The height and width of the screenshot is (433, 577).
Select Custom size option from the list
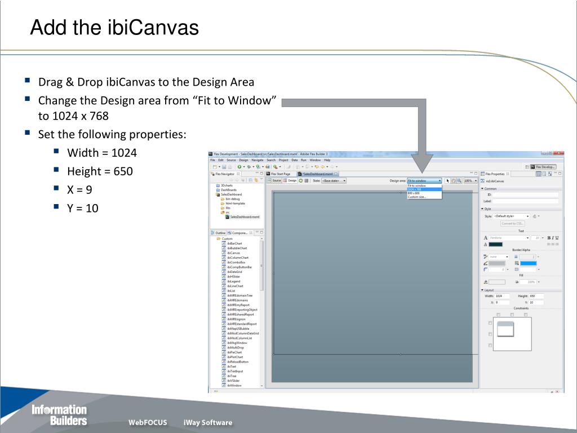tap(424, 197)
